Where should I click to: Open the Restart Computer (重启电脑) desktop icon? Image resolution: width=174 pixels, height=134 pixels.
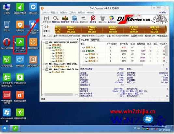coord(33,44)
